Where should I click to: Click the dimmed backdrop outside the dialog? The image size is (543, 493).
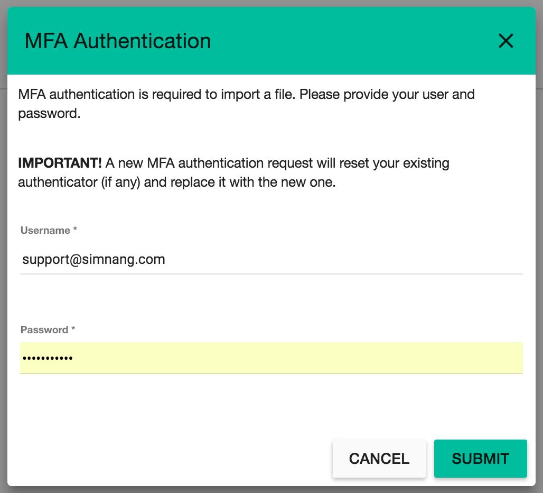(x=4, y=243)
